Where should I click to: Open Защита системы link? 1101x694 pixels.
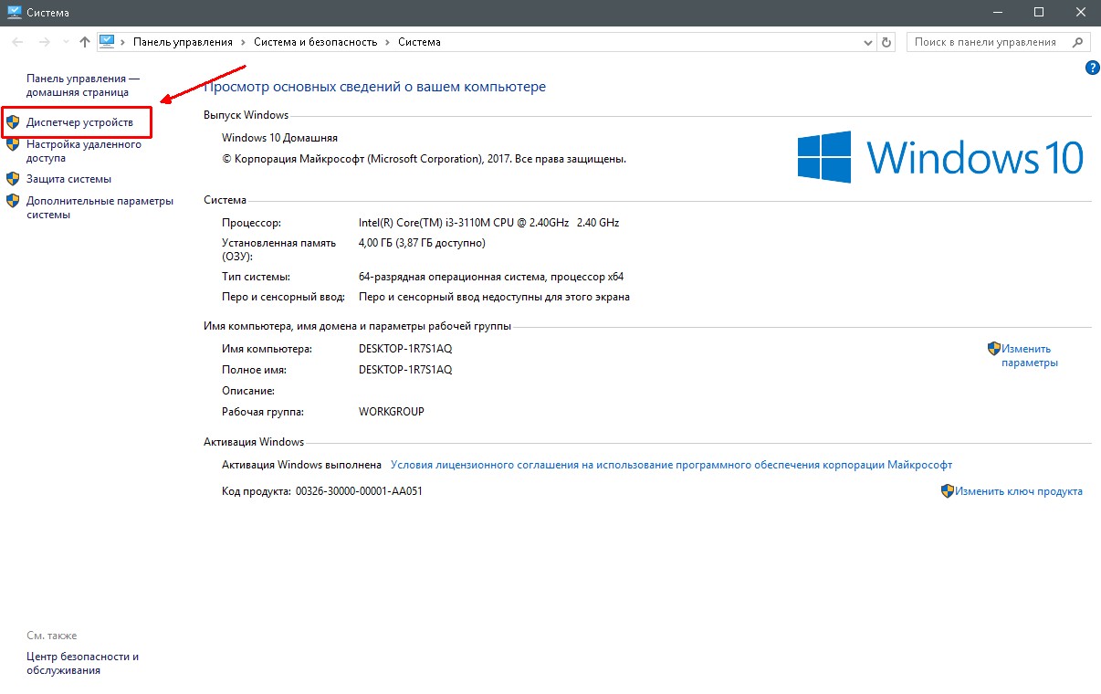(68, 179)
